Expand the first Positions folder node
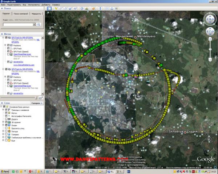The height and width of the screenshot is (174, 218). [x=5, y=45]
